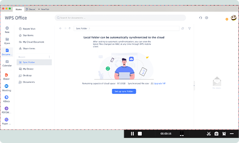Open the Docer icon in left sidebar
This screenshot has width=239, height=143.
[x=6, y=75]
